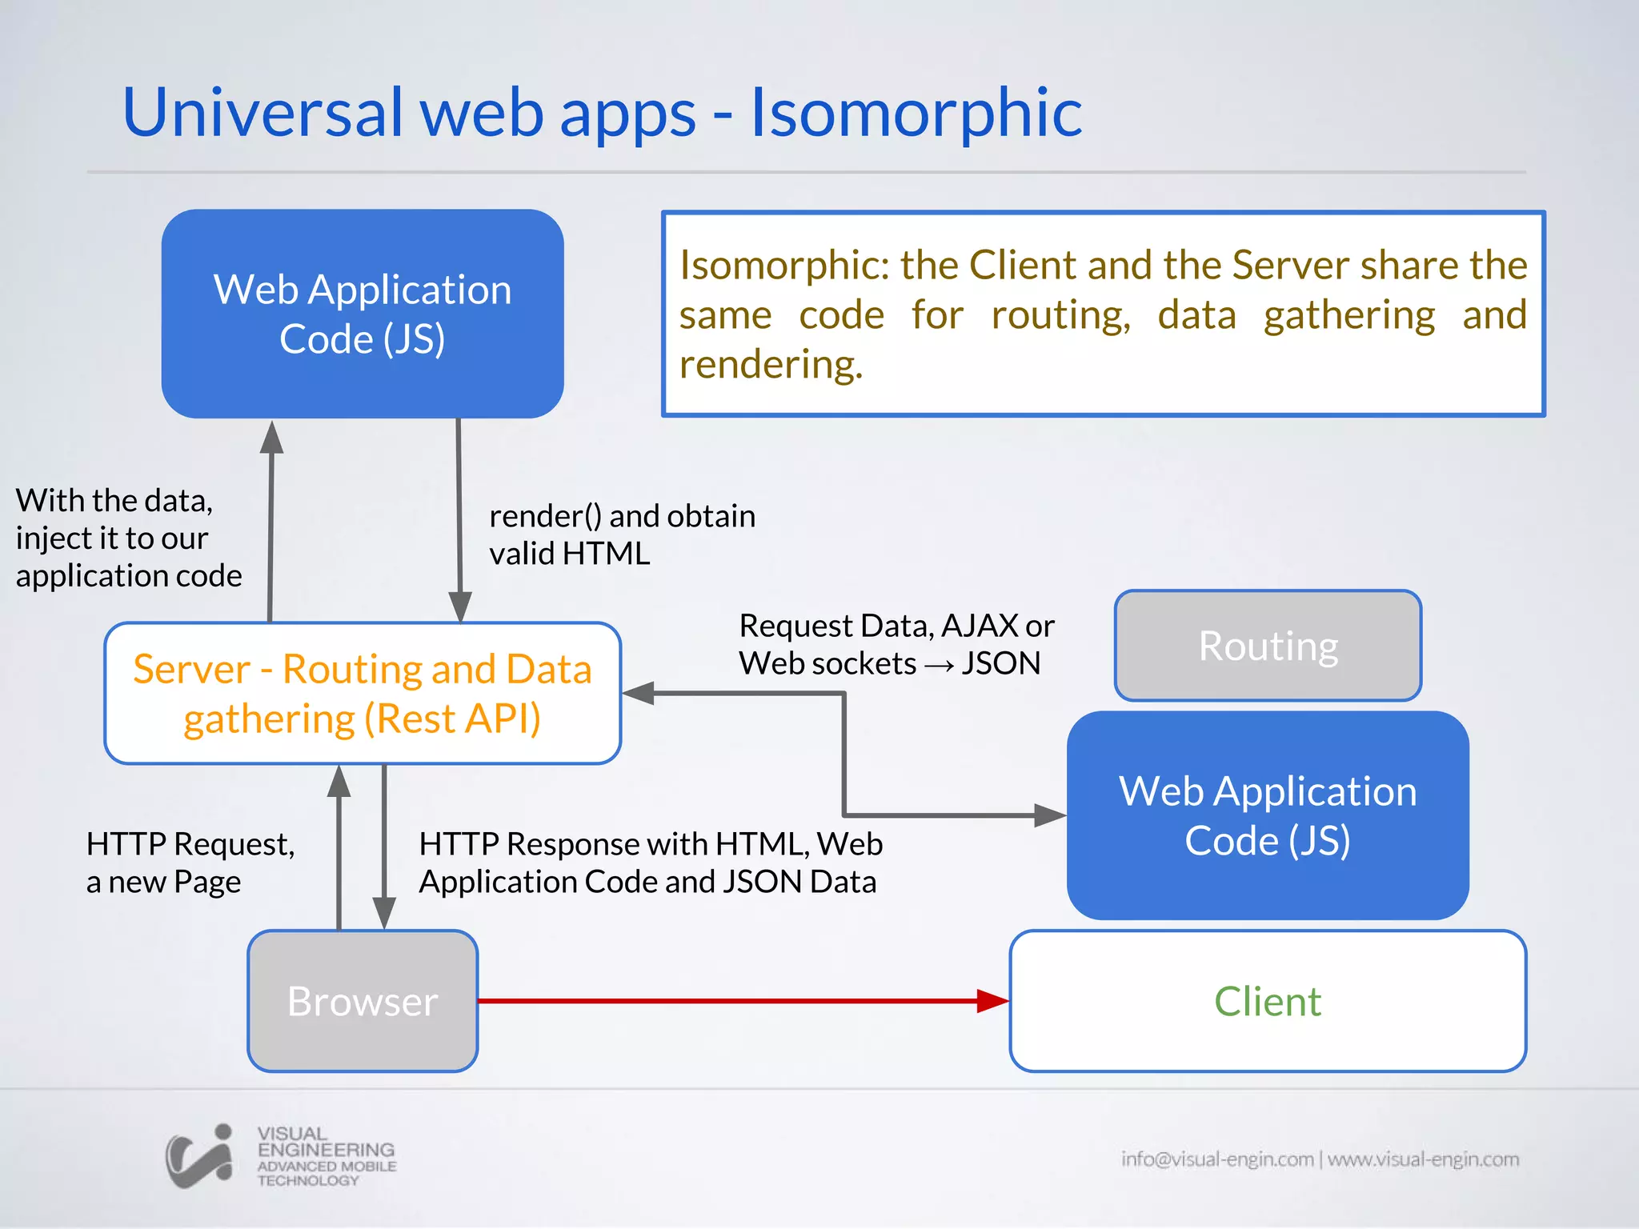Click the Visual Engineering logo icon

[x=199, y=1156]
